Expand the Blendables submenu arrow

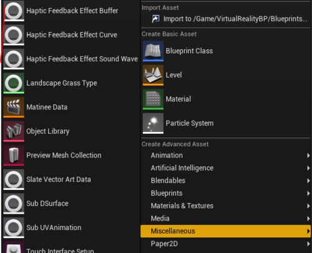[x=308, y=181]
